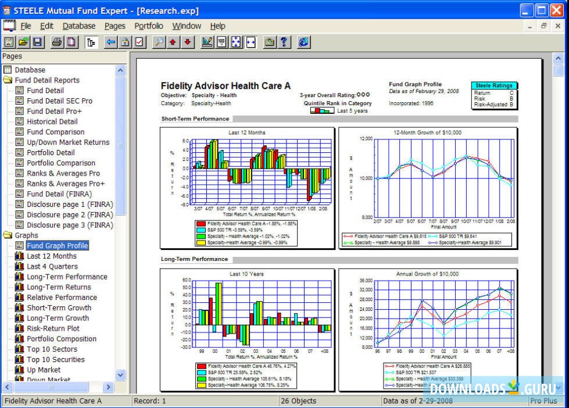Open Ranks & Averages Pro+ page
Image resolution: width=569 pixels, height=408 pixels.
[66, 184]
